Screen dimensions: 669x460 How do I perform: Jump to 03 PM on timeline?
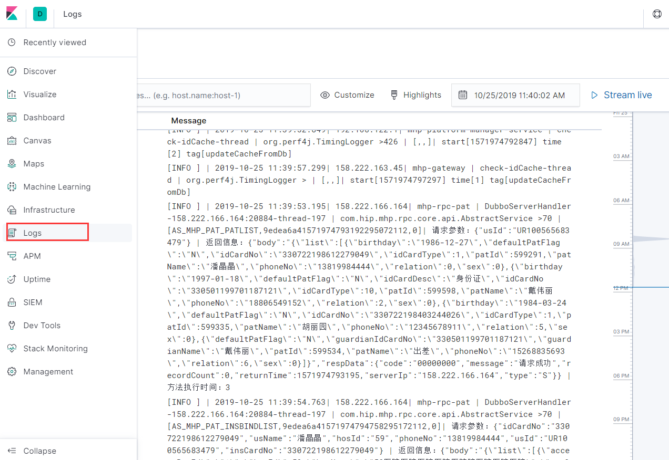[x=621, y=332]
